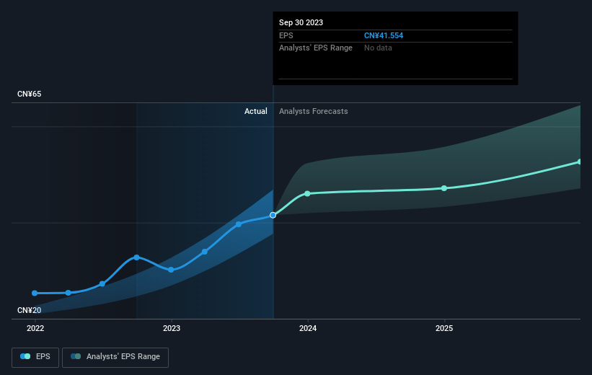Image resolution: width=592 pixels, height=375 pixels.
Task: Click the 2023 axis label
Action: click(172, 329)
